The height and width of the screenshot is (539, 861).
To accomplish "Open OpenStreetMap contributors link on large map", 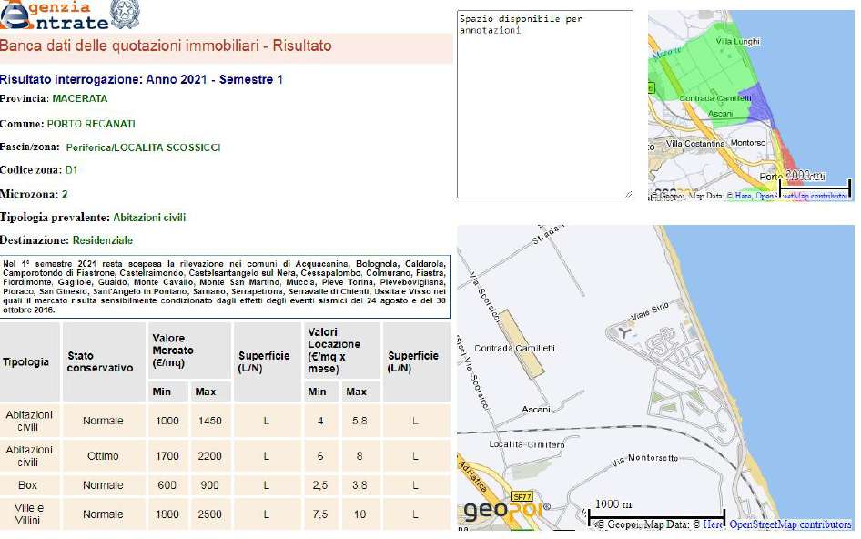I will (x=789, y=525).
